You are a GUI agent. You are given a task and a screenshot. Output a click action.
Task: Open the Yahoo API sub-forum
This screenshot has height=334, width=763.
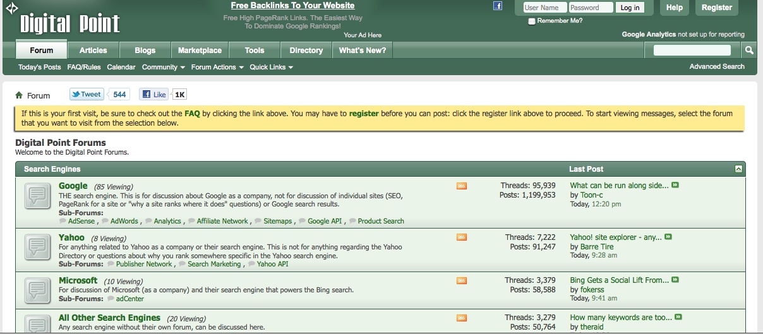pyautogui.click(x=272, y=264)
